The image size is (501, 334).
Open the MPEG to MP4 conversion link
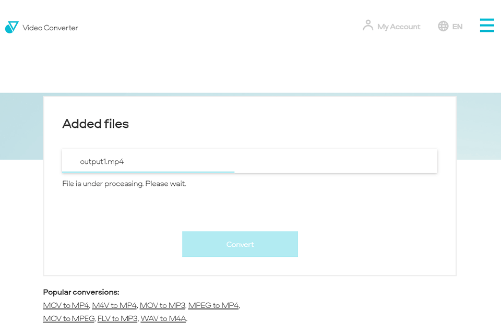[213, 305]
